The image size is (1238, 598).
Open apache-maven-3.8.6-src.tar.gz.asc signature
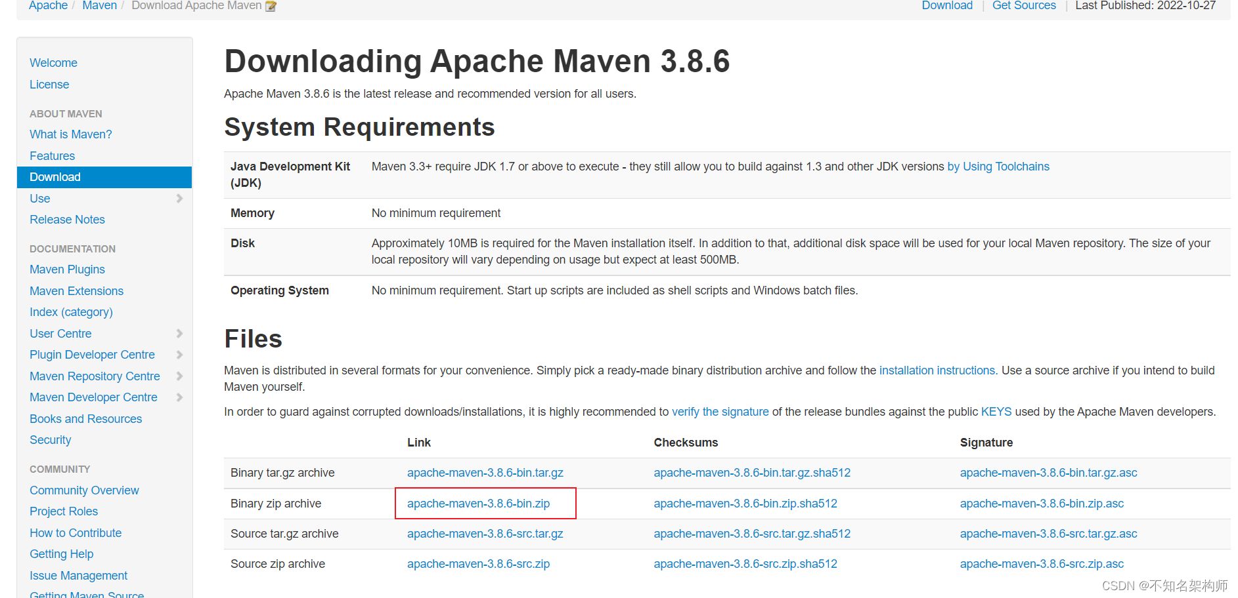point(1049,534)
